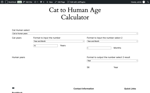Open the admin bar search icon
The width and height of the screenshot is (150, 93).
148,2
